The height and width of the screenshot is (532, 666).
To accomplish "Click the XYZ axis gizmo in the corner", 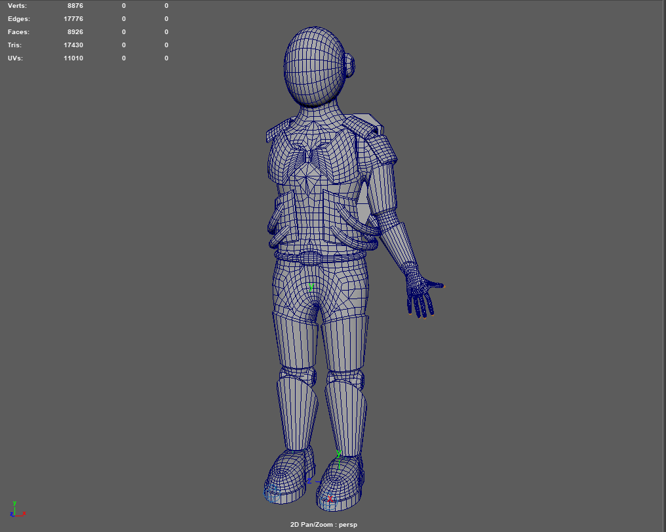I will click(16, 509).
